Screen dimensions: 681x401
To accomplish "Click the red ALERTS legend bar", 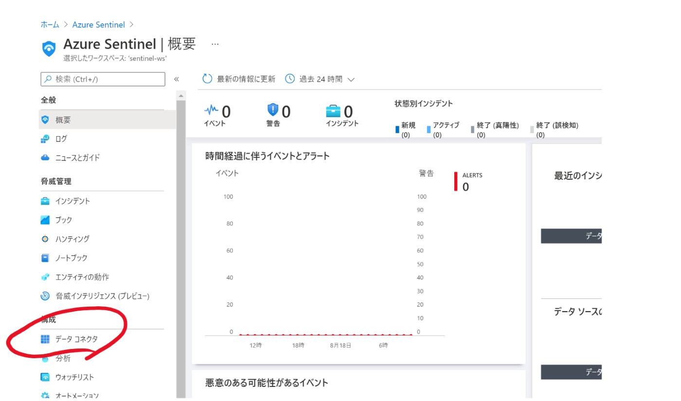I will pyautogui.click(x=456, y=182).
